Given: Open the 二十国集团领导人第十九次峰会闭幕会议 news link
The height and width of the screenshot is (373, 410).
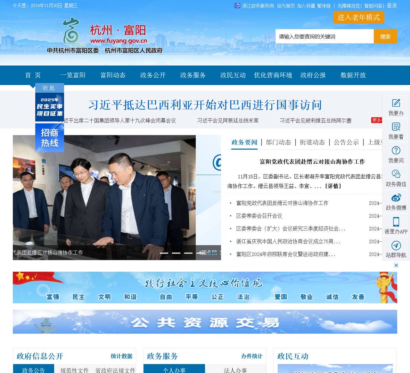Looking at the screenshot, I should pos(117,120).
